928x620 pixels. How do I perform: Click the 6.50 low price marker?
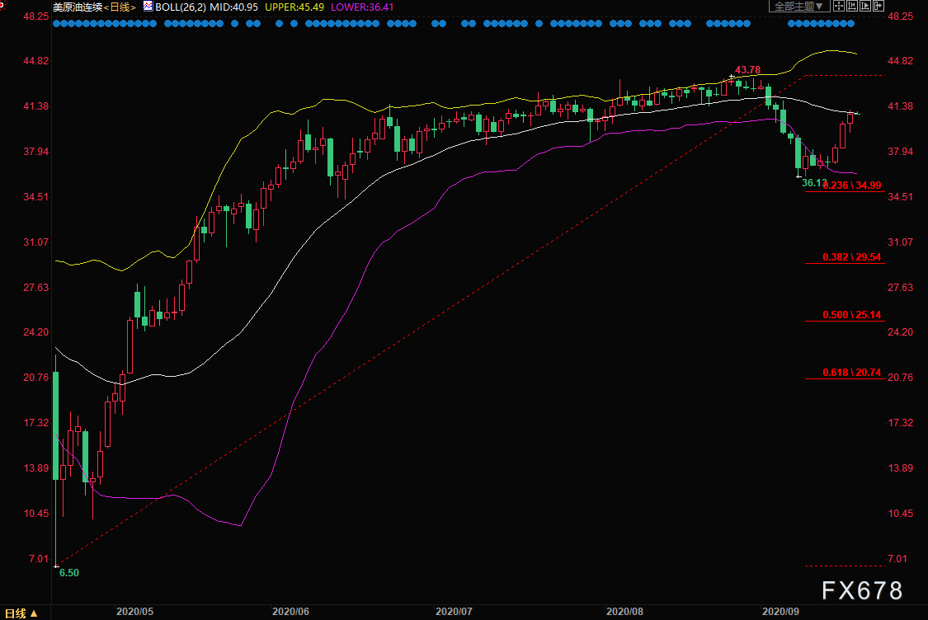pyautogui.click(x=68, y=573)
